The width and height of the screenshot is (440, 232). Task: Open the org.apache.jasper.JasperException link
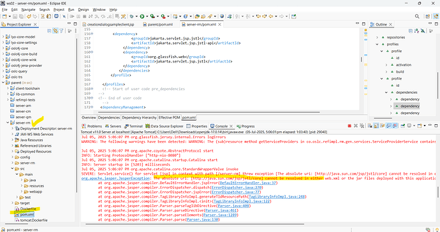point(115,178)
